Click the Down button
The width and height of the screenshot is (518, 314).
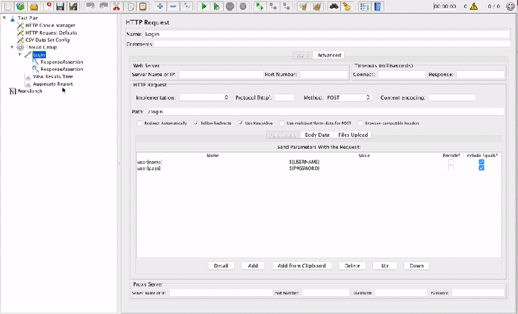tap(416, 265)
